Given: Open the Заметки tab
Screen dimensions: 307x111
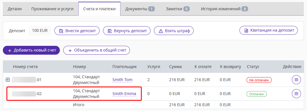Looking at the screenshot, I should [x=178, y=9].
